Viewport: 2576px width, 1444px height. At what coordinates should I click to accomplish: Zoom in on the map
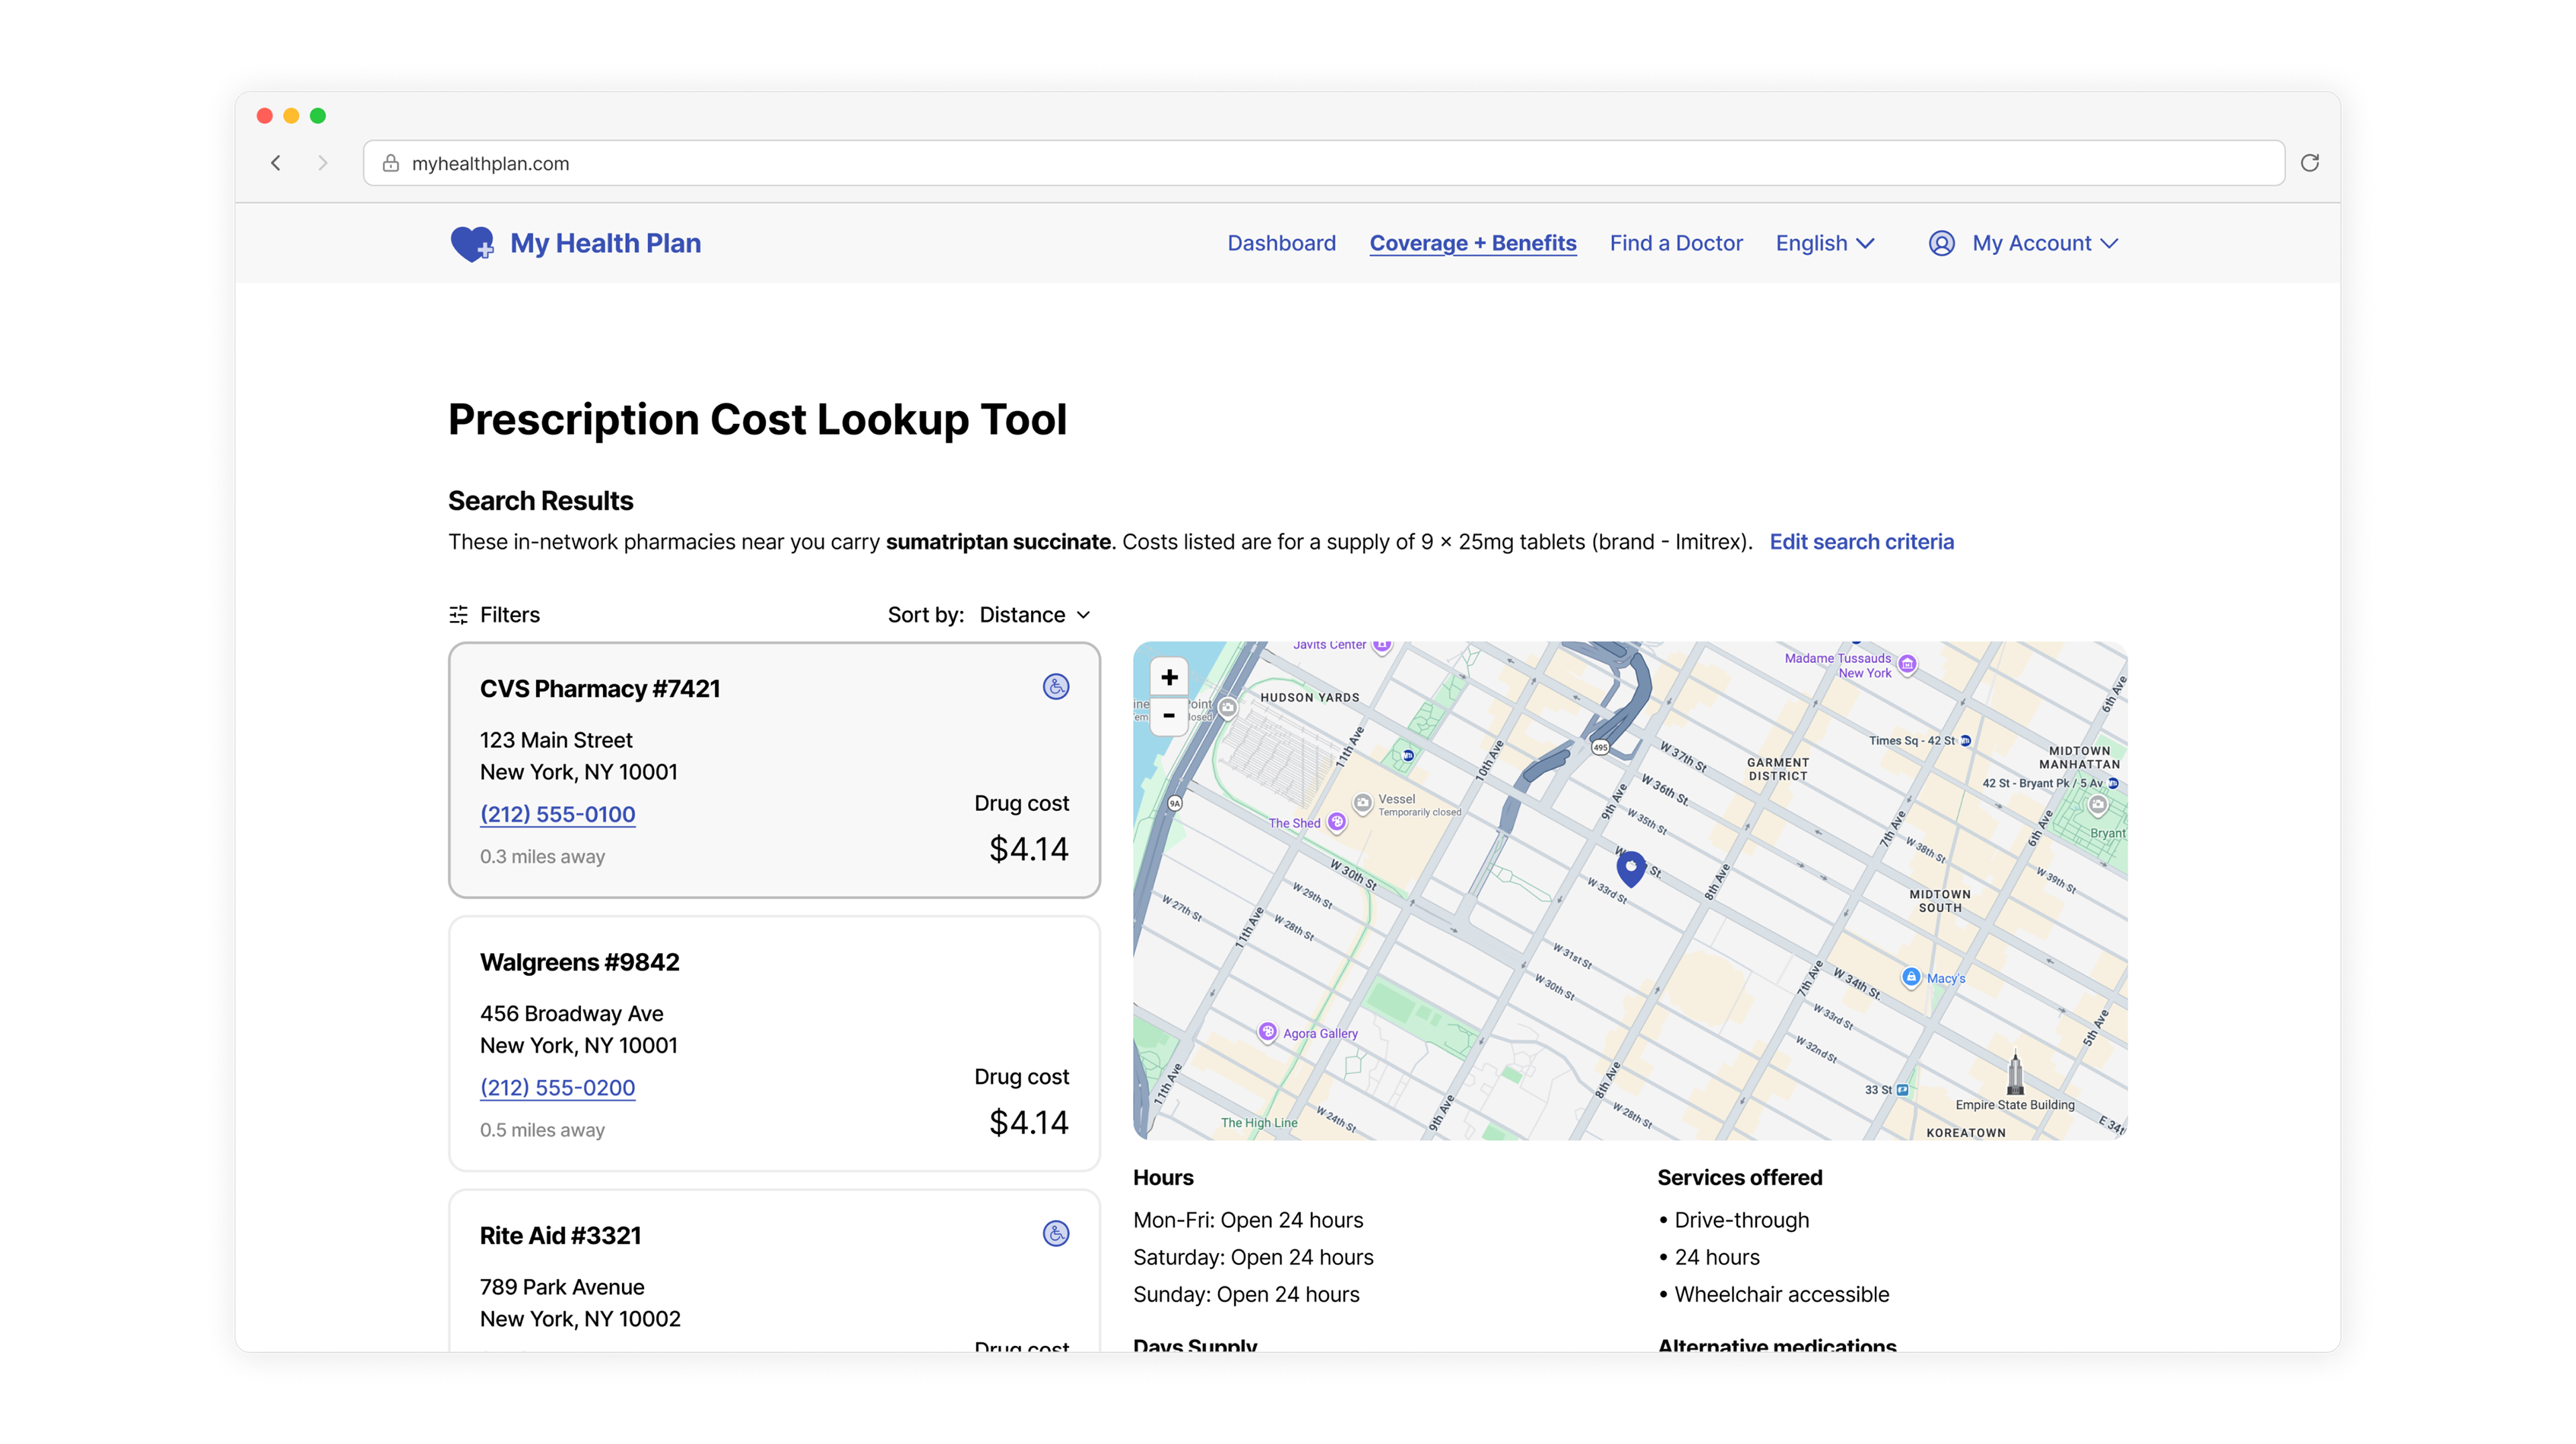point(1169,677)
